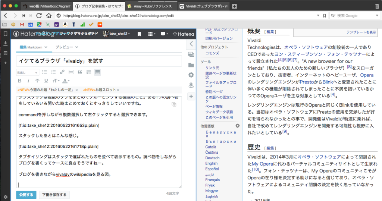Image resolution: width=382 pixels, height=201 pixels.
Task: Open the search engine dropdown arrow
Action: [377, 16]
